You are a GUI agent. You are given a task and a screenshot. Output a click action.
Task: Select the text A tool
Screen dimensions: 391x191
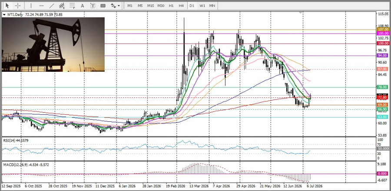pos(83,6)
